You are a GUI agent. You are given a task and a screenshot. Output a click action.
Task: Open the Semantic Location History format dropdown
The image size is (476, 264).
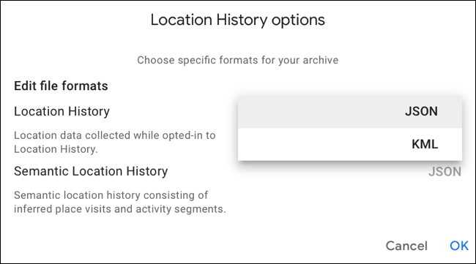click(x=445, y=172)
